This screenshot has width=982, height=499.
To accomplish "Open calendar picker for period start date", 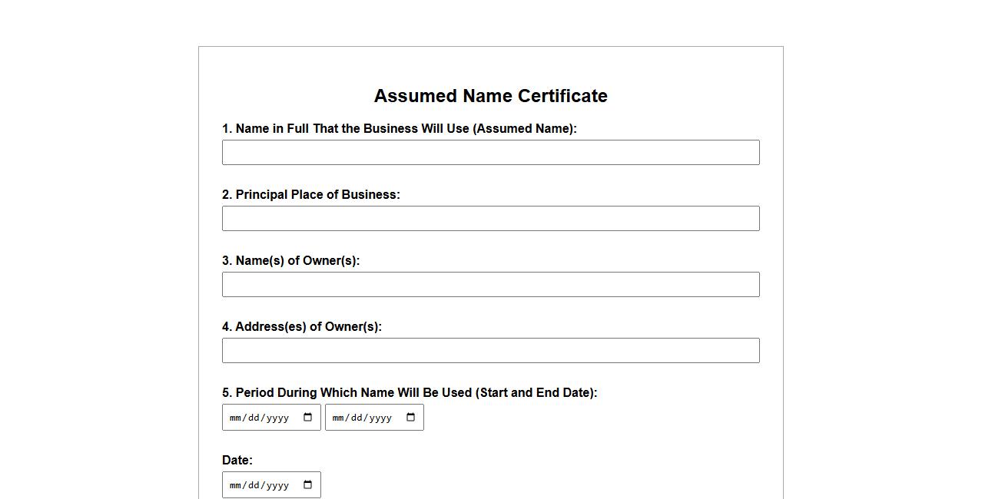I will tap(308, 418).
